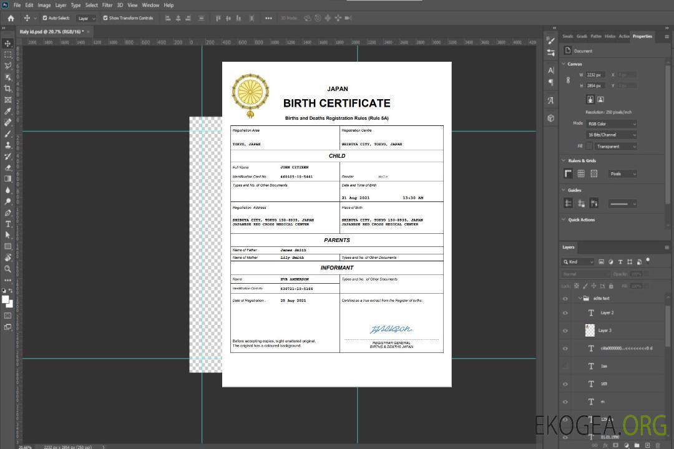The image size is (674, 449).
Task: Uncheck the Auto-Select checkbox
Action: click(45, 18)
